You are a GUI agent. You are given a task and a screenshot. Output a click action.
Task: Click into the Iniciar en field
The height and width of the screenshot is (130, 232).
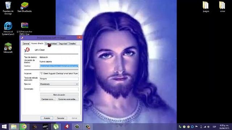point(59,73)
